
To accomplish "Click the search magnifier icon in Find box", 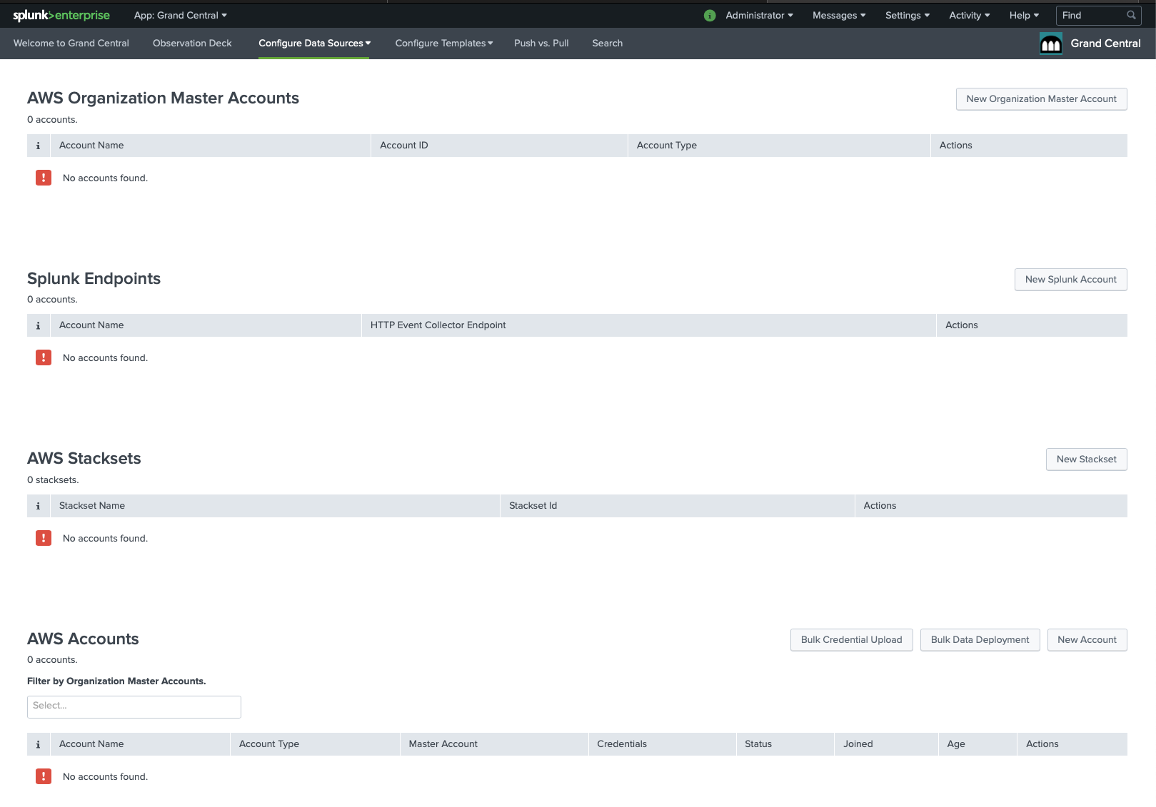I will (1131, 15).
